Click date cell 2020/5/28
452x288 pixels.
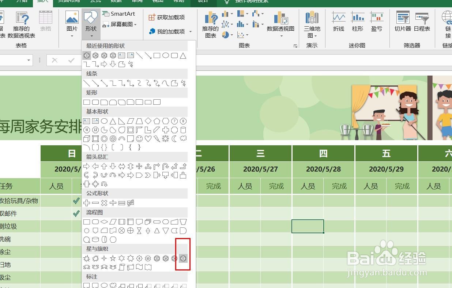point(323,169)
